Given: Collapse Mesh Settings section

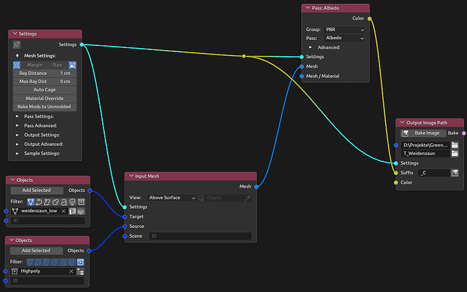Looking at the screenshot, I should pyautogui.click(x=18, y=55).
